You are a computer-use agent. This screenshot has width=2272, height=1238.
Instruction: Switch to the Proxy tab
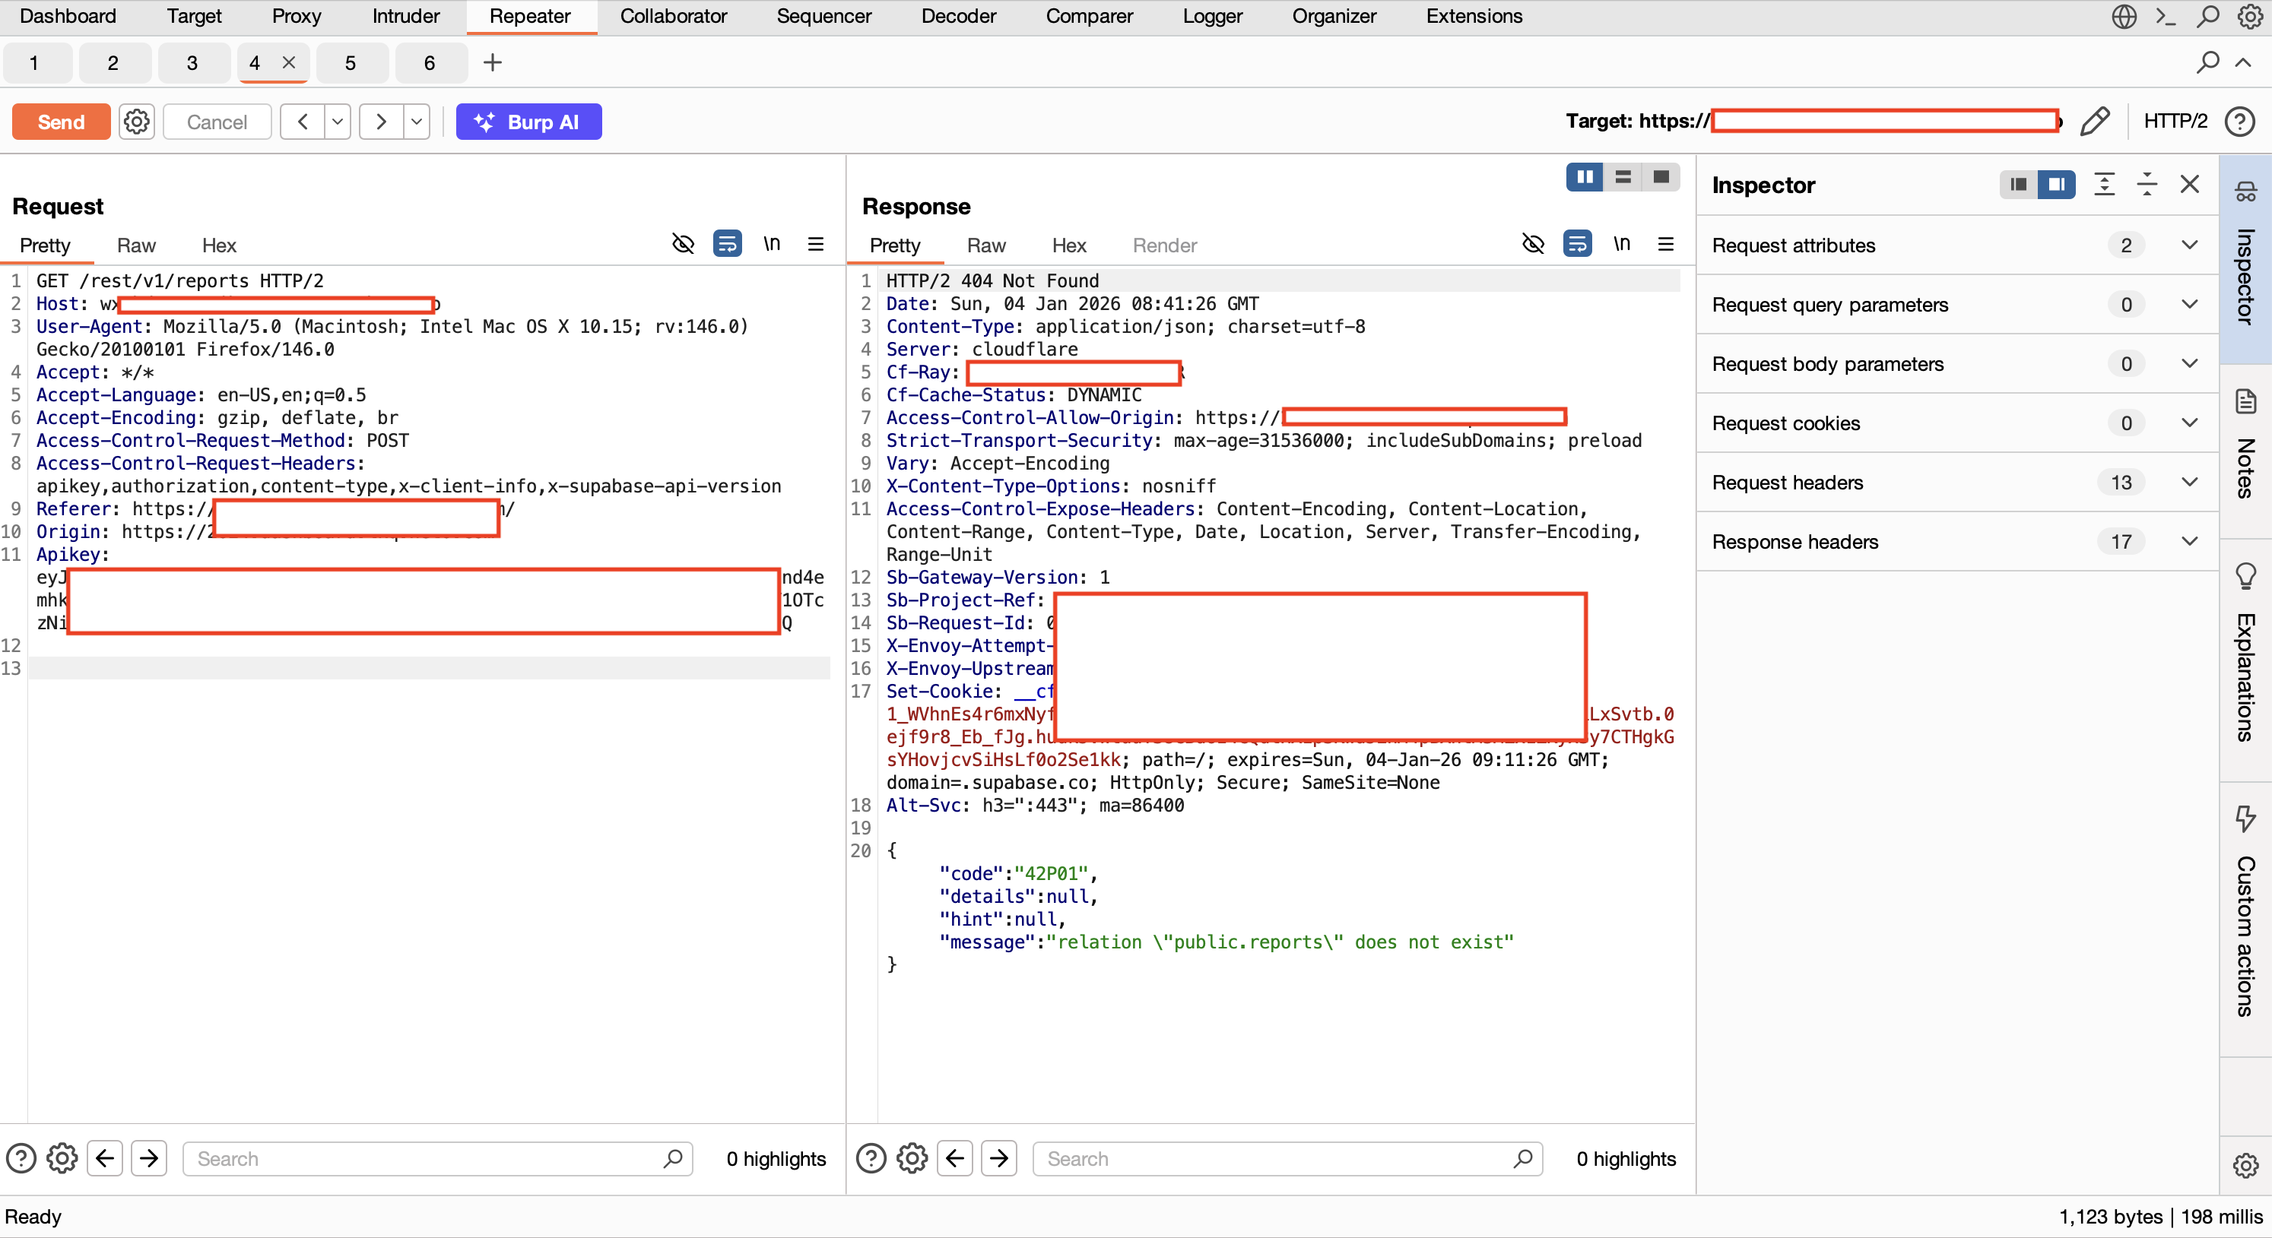(x=297, y=16)
